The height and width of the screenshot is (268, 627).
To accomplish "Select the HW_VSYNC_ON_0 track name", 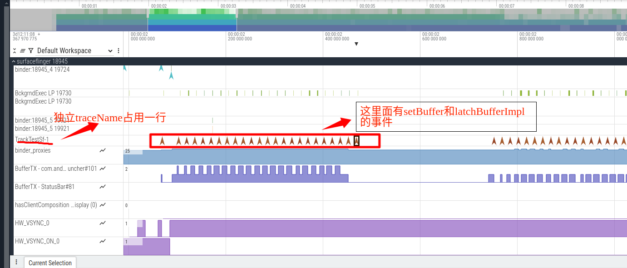I will coord(37,241).
